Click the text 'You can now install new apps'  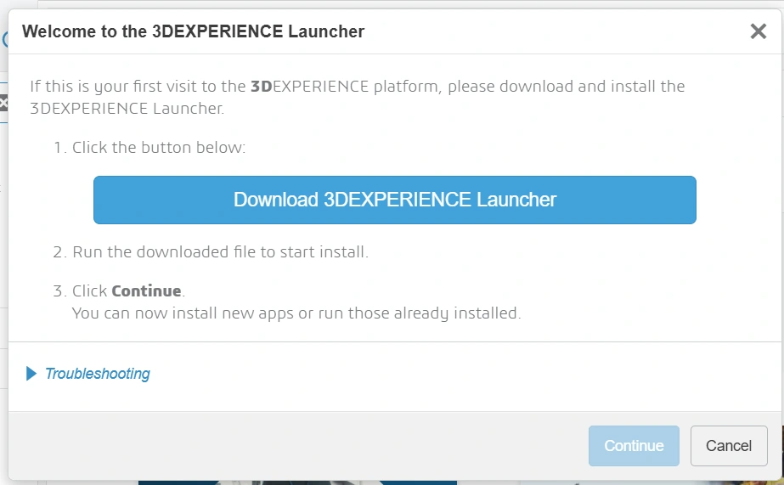(x=183, y=313)
